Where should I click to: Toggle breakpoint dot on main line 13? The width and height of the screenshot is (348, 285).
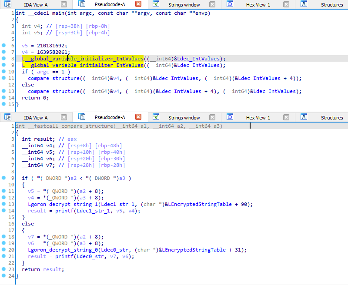pyautogui.click(x=3, y=91)
